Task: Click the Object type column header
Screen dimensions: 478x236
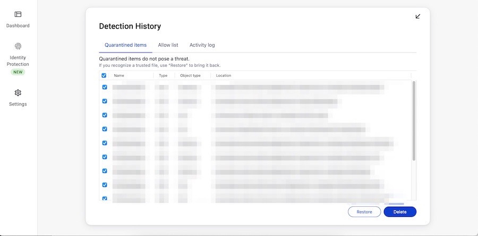Action: [x=190, y=75]
